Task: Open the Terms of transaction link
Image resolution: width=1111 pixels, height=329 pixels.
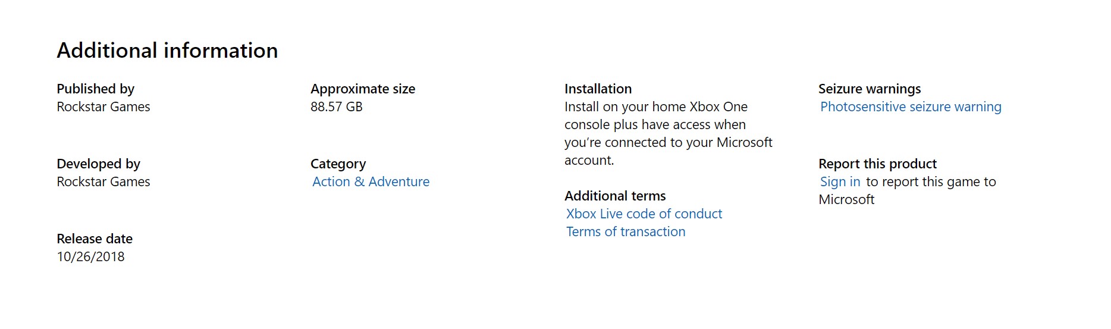Action: coord(626,232)
